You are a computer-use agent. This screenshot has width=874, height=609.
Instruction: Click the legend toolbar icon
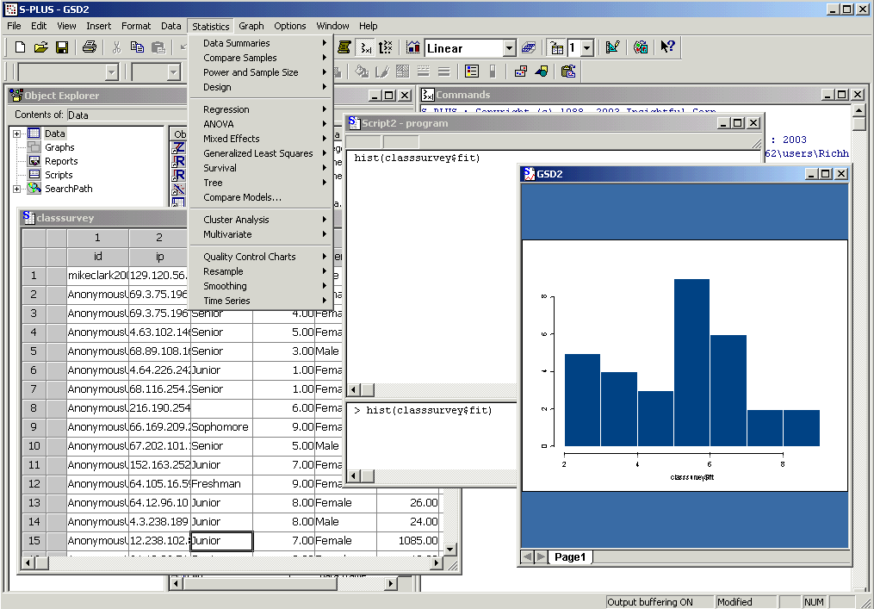coord(472,71)
